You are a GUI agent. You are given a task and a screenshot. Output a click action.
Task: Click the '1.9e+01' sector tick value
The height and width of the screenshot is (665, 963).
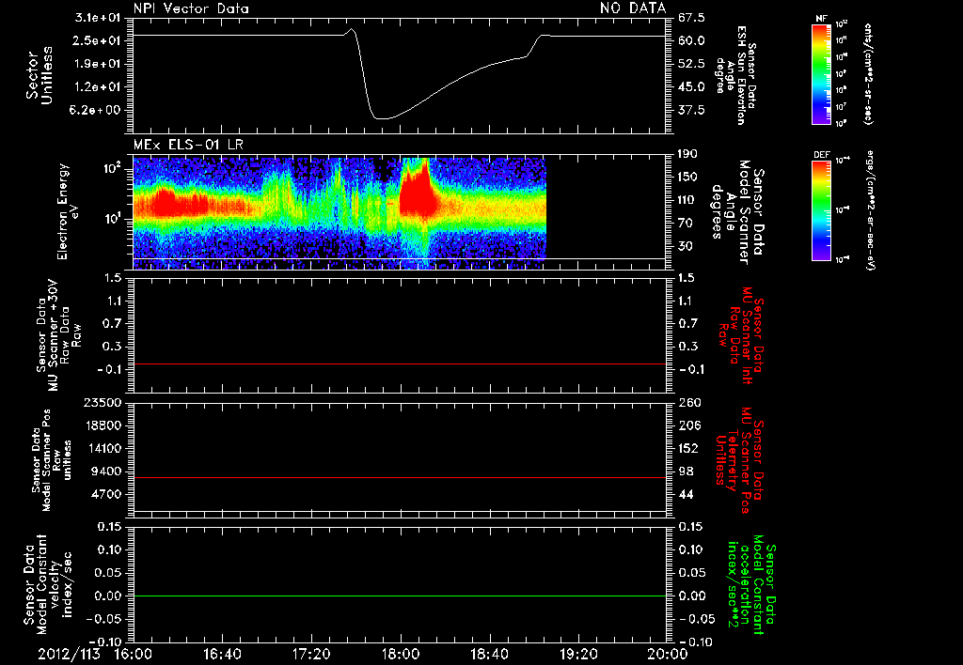tap(97, 64)
